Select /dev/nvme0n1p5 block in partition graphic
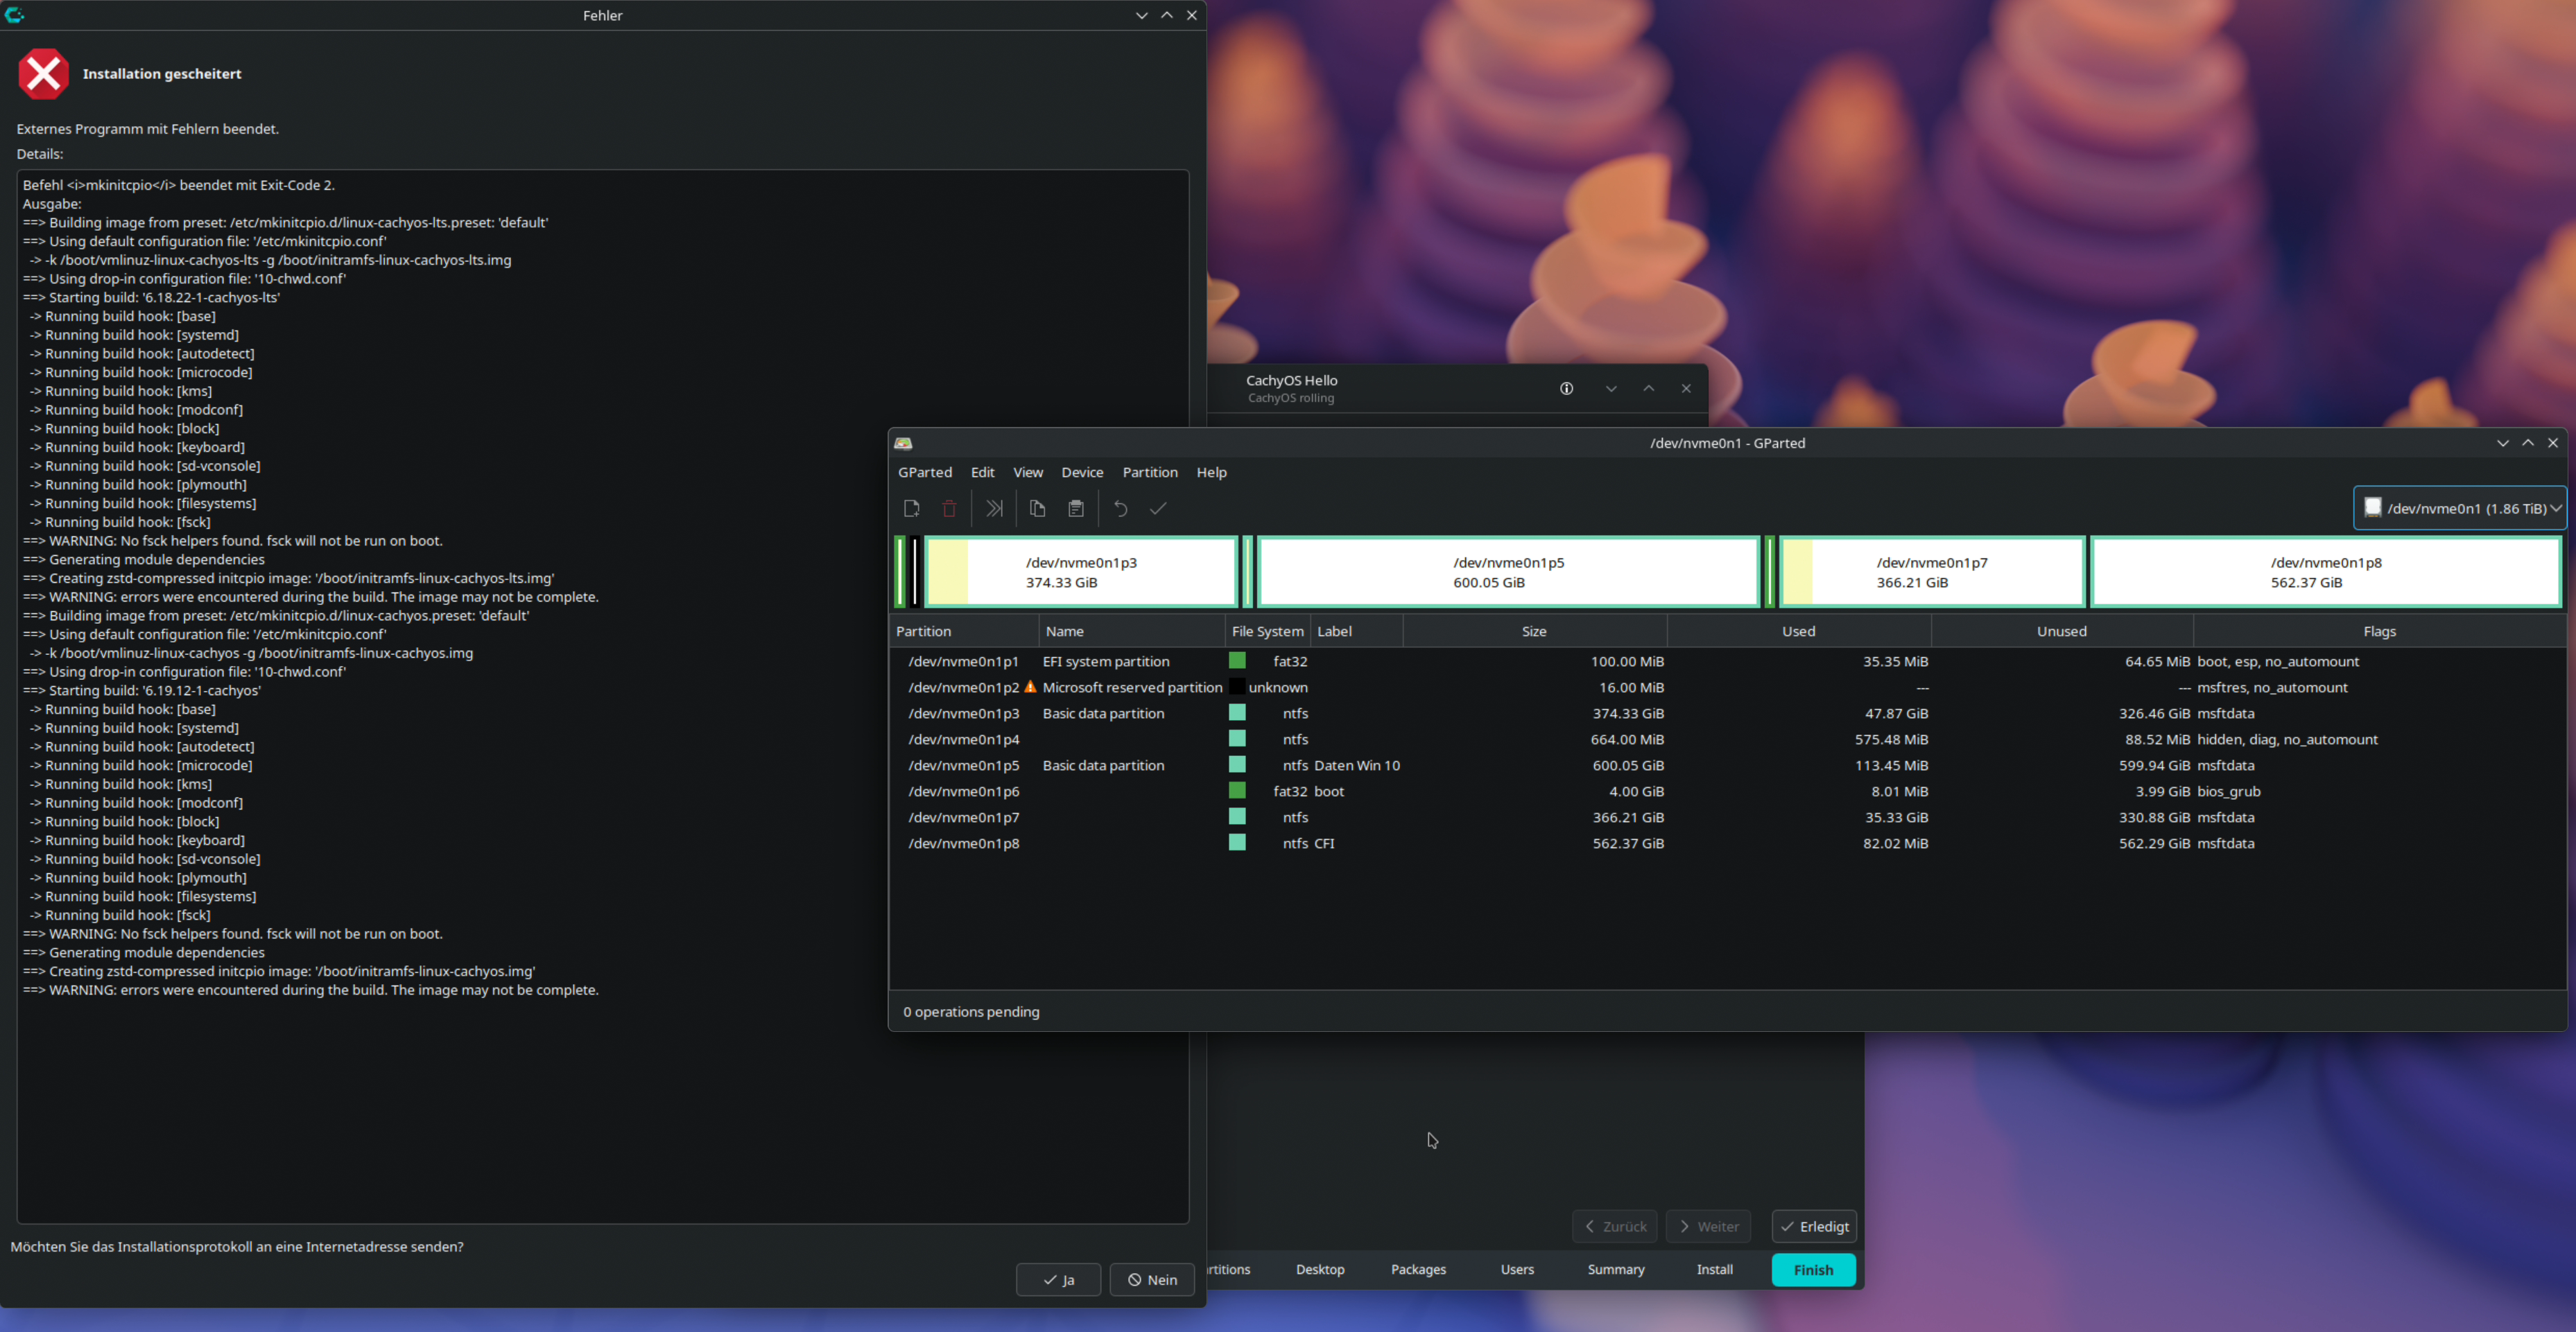This screenshot has width=2576, height=1332. (x=1508, y=572)
